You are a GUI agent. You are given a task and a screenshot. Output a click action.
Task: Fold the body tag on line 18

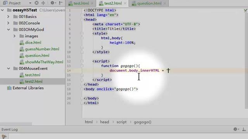pyautogui.click(x=82, y=89)
